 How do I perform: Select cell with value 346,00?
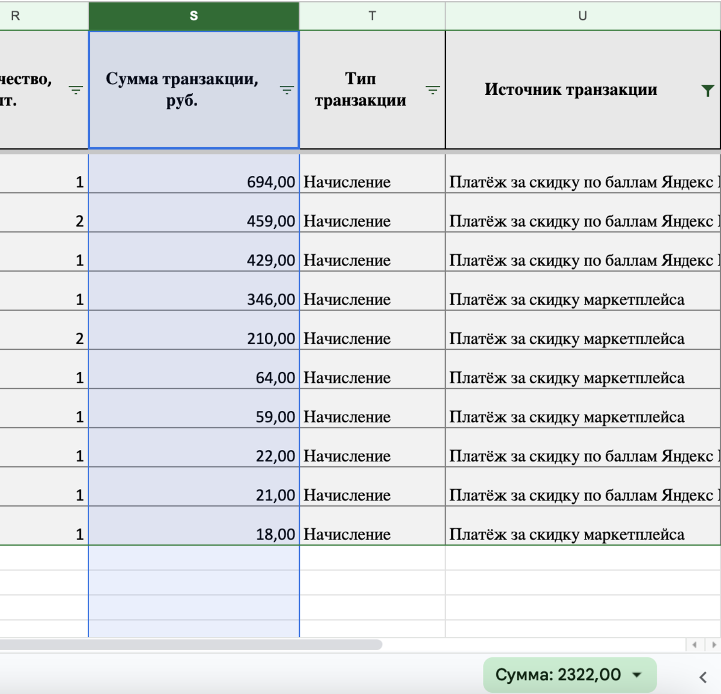pos(193,291)
